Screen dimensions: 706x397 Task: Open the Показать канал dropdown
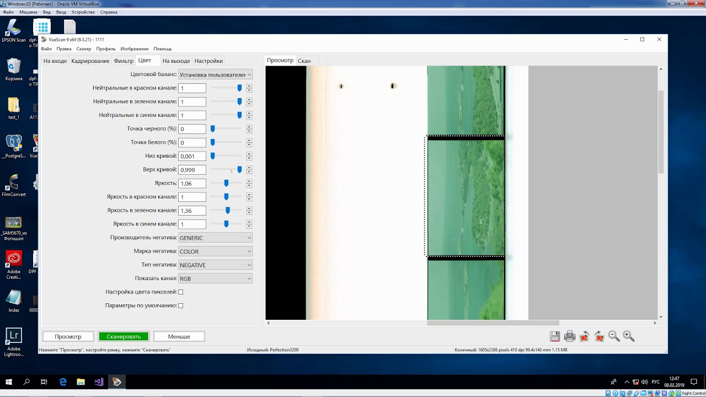coord(215,278)
